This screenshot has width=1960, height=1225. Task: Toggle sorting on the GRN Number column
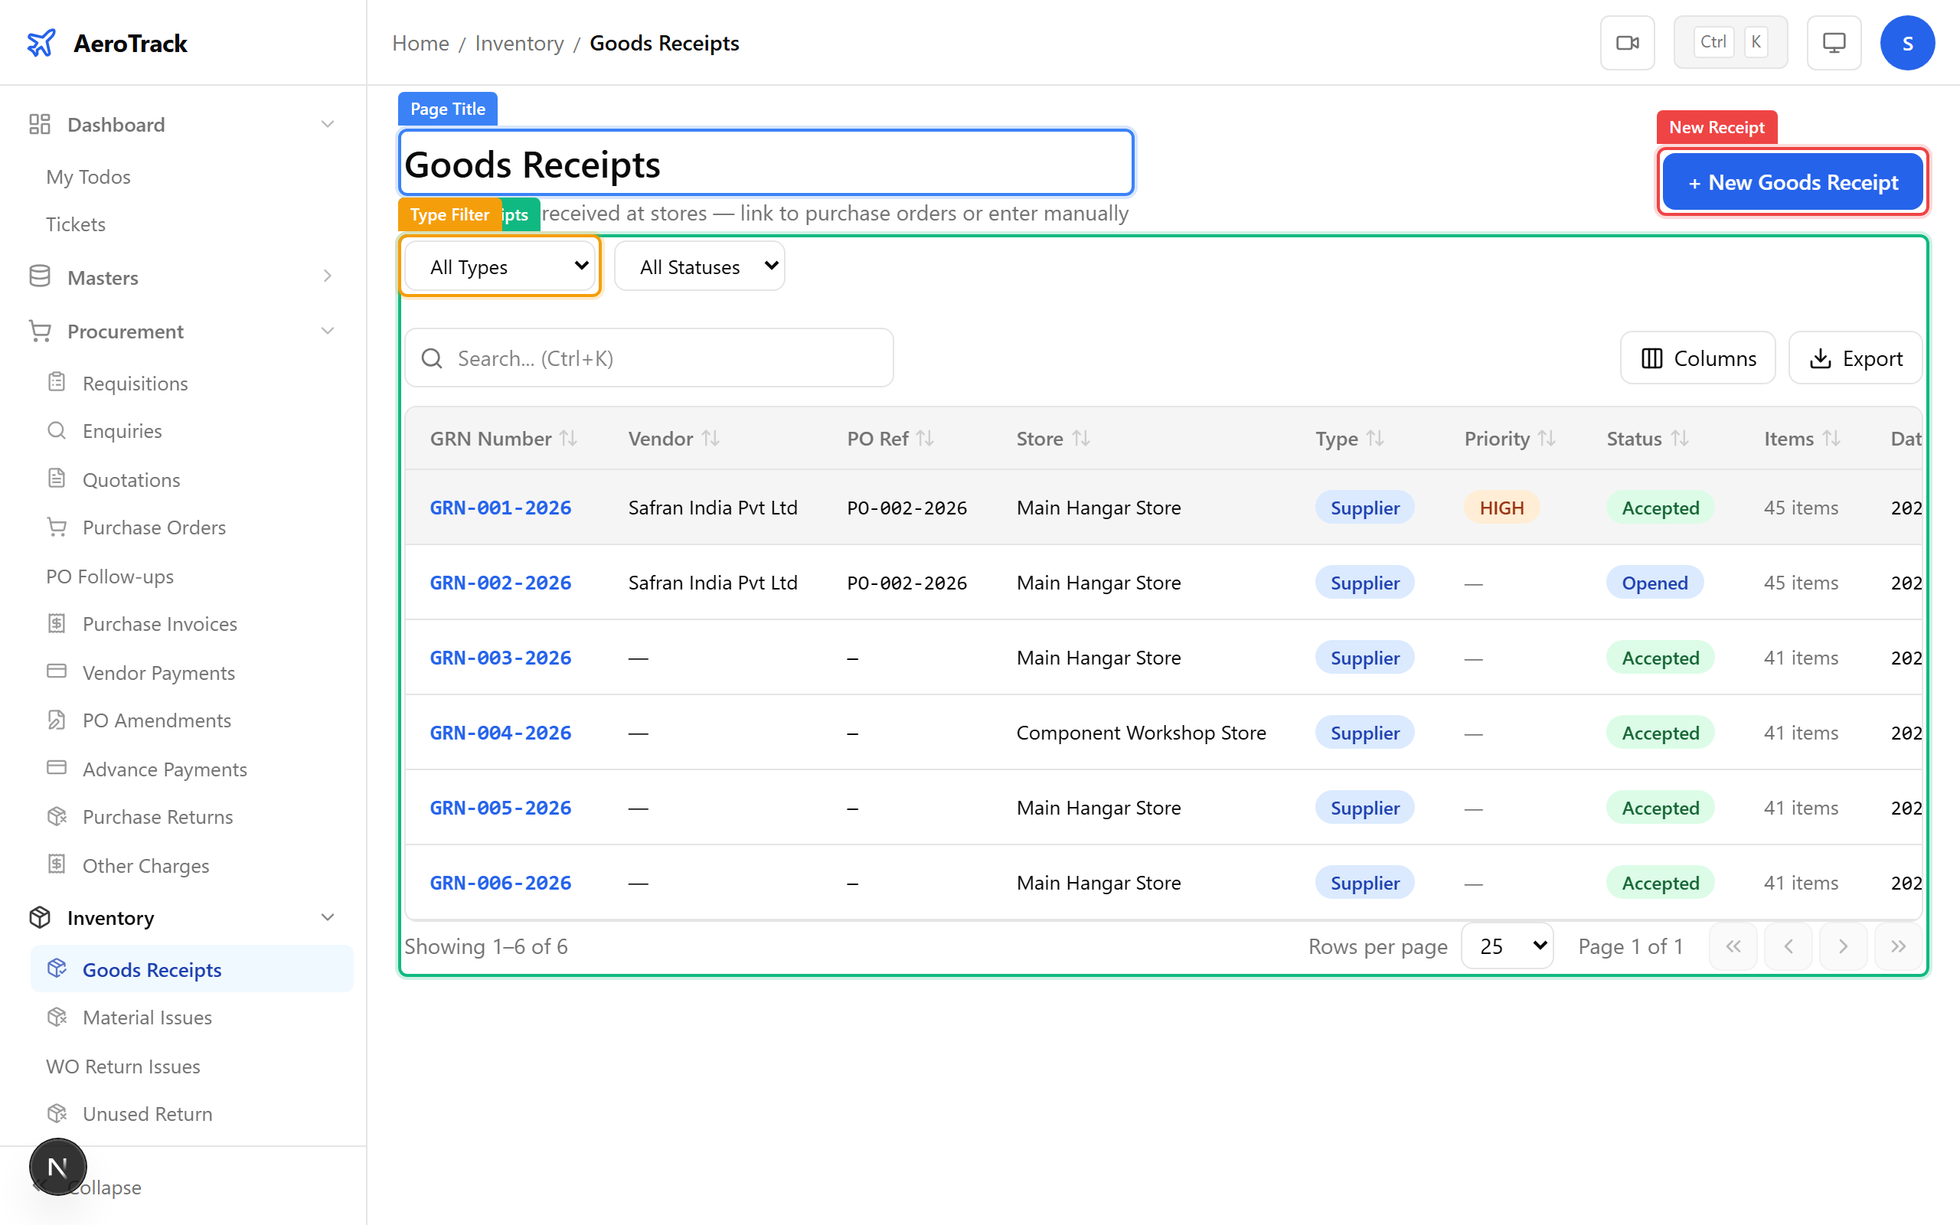tap(570, 438)
